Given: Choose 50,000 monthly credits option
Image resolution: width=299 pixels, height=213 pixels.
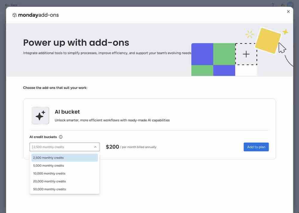Looking at the screenshot, I should pyautogui.click(x=65, y=189).
